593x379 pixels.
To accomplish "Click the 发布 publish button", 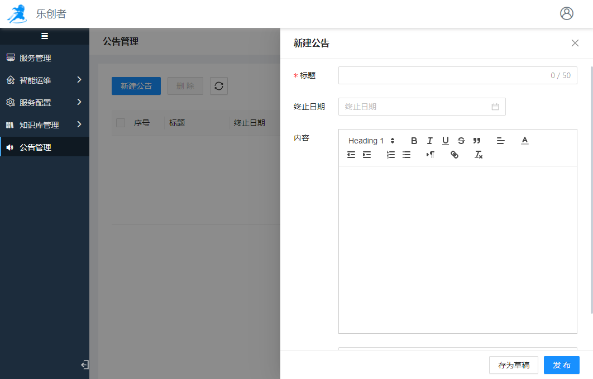I will (x=561, y=365).
